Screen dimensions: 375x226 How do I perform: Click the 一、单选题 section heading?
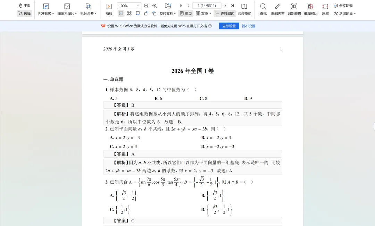click(x=113, y=79)
